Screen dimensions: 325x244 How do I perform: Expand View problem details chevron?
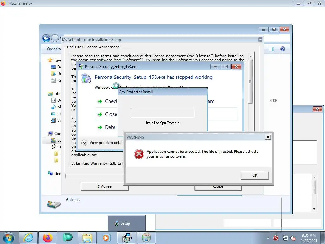coord(84,143)
